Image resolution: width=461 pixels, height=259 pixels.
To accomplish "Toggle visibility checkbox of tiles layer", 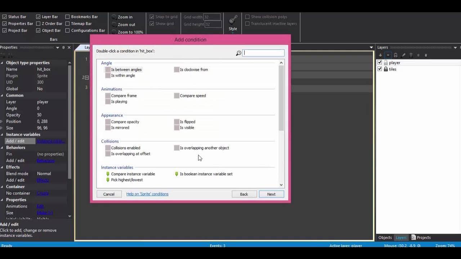I will click(380, 69).
